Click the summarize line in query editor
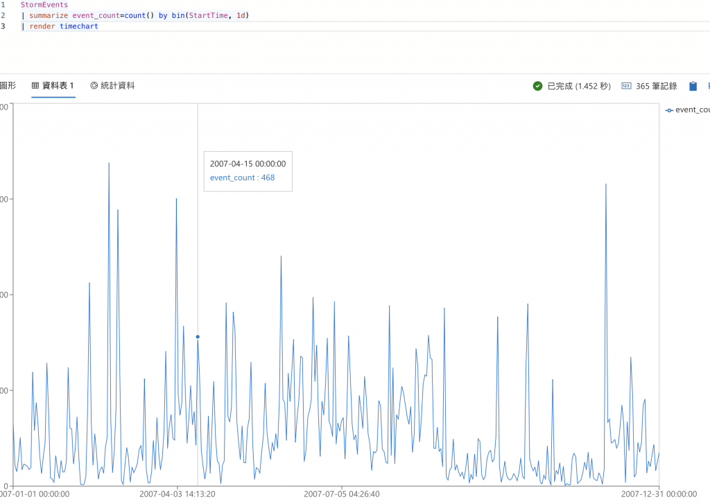The width and height of the screenshot is (710, 504). tap(135, 15)
